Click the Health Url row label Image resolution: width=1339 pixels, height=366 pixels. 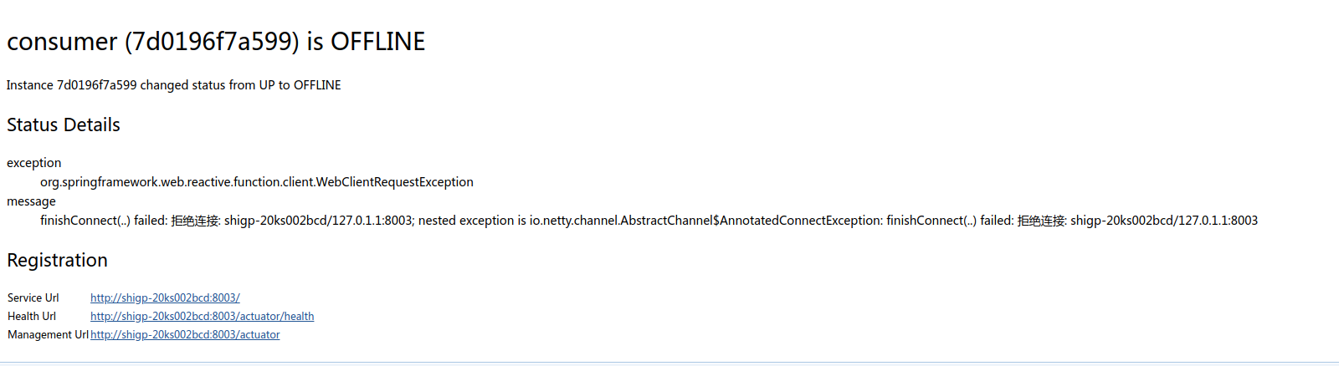tap(32, 316)
